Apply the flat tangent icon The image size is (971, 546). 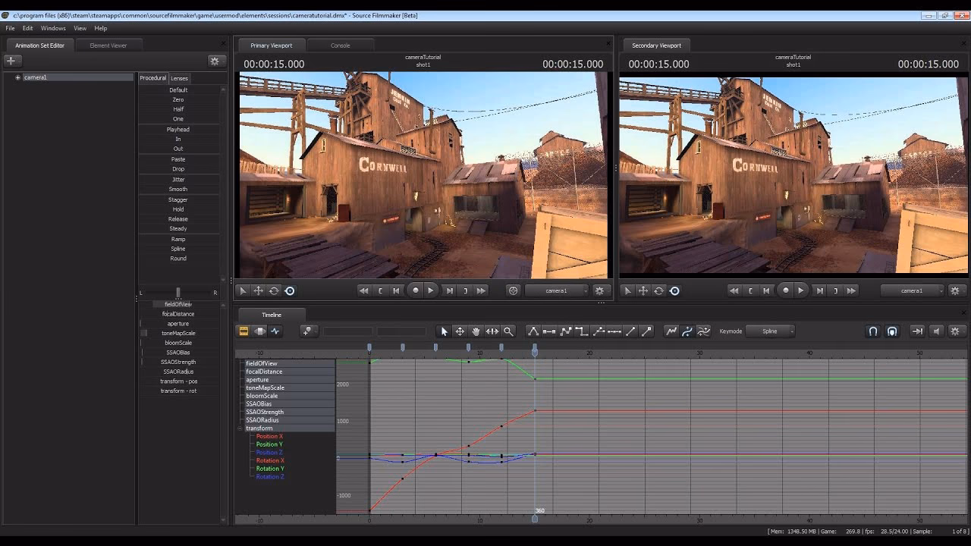coord(549,331)
